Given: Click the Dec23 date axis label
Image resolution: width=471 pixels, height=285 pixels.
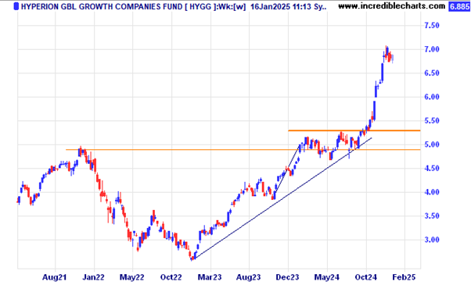Looking at the screenshot, I should (287, 277).
